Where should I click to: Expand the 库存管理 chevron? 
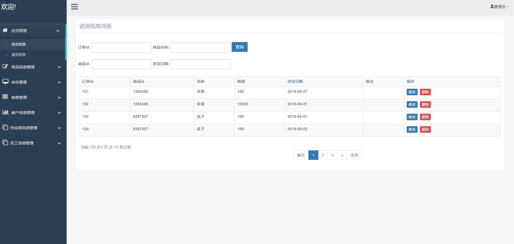[59, 83]
